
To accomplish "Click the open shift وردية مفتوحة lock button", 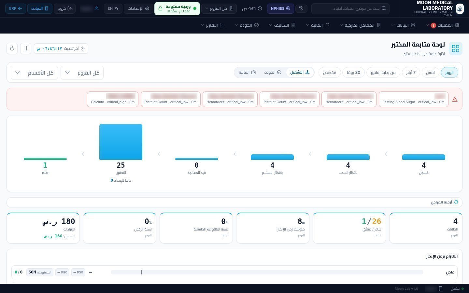I will 177,8.
